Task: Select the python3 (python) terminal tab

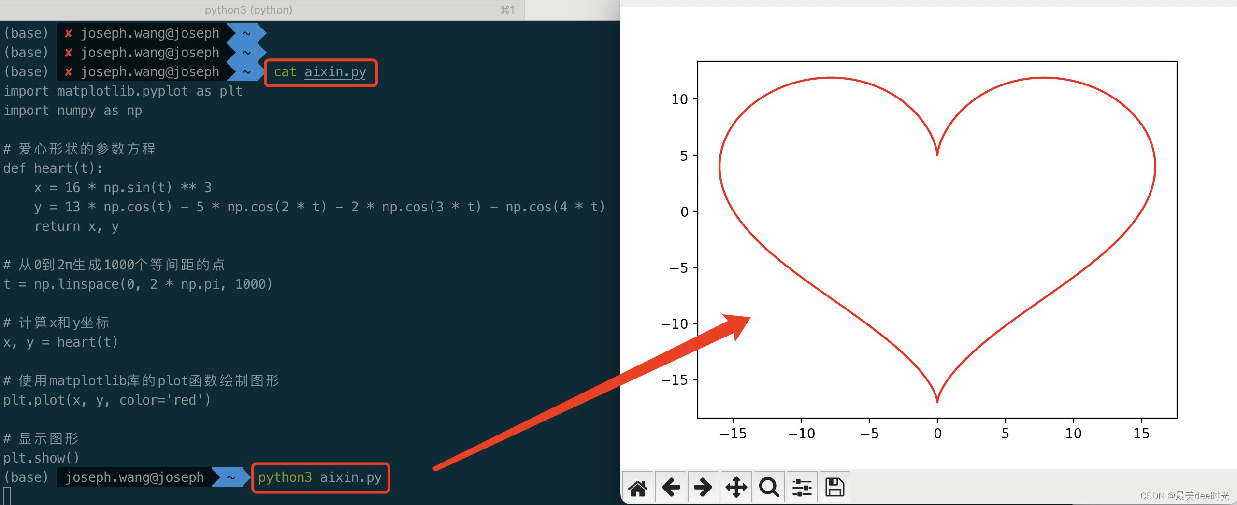Action: point(262,10)
